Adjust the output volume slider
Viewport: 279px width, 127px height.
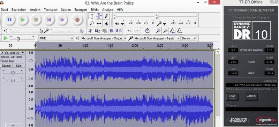25,31
